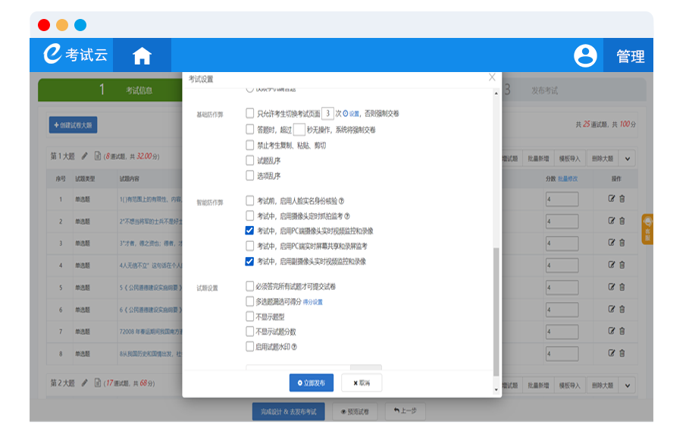Close the 考试设置 dialog
Image resolution: width=689 pixels, height=440 pixels.
(x=492, y=77)
